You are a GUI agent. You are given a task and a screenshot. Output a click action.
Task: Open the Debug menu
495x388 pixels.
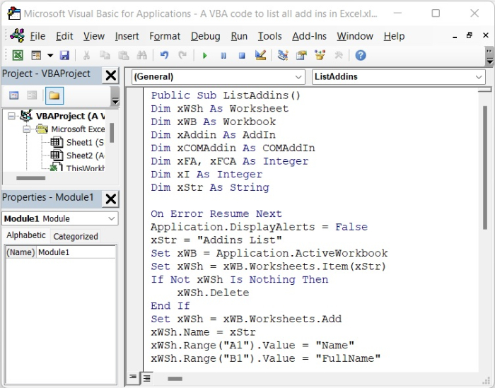point(206,36)
